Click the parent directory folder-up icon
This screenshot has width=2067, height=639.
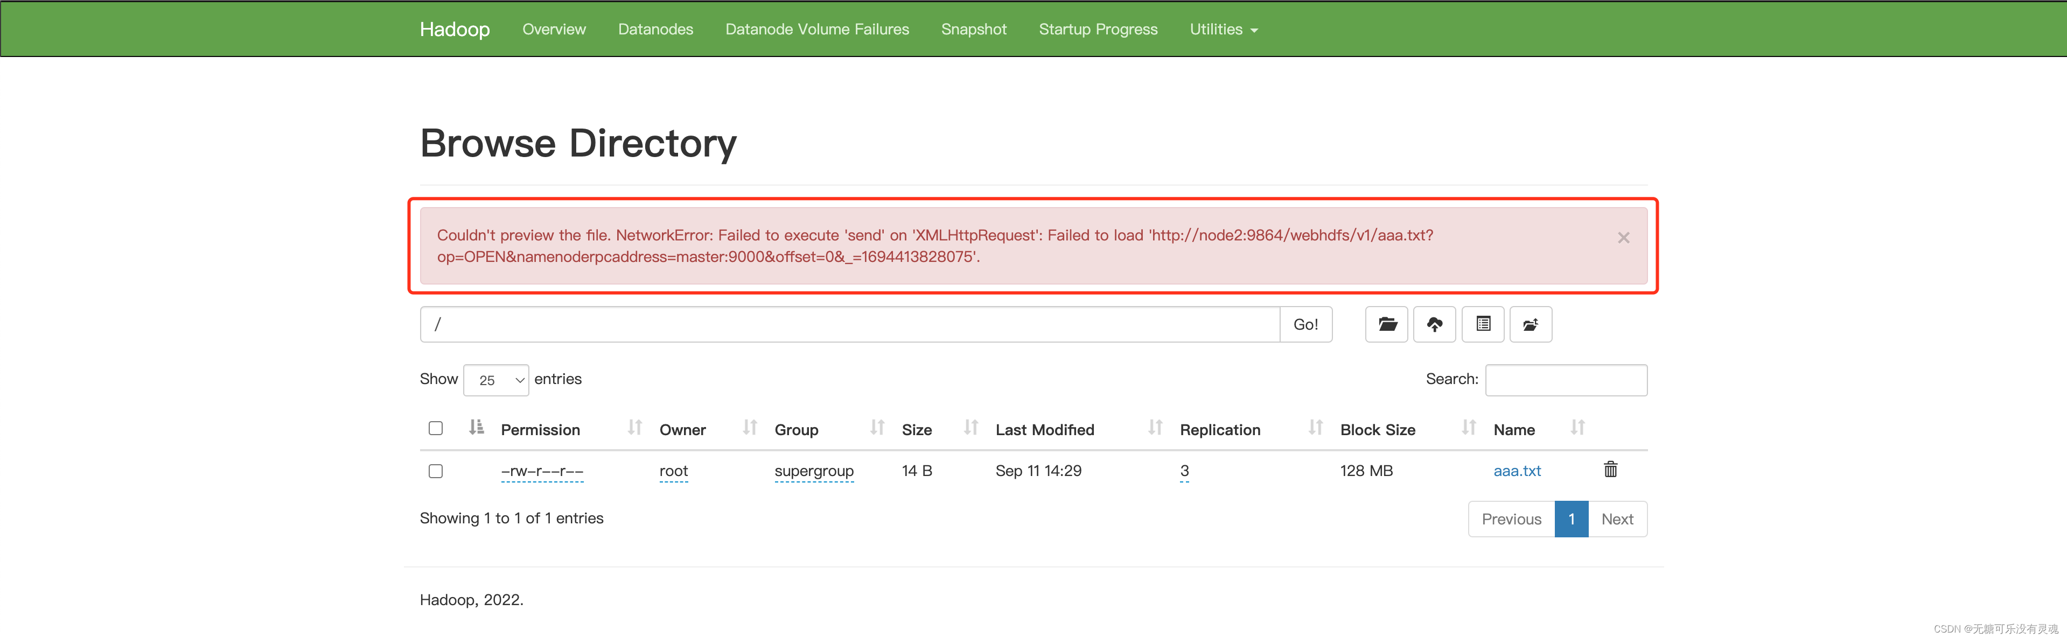(x=1530, y=324)
